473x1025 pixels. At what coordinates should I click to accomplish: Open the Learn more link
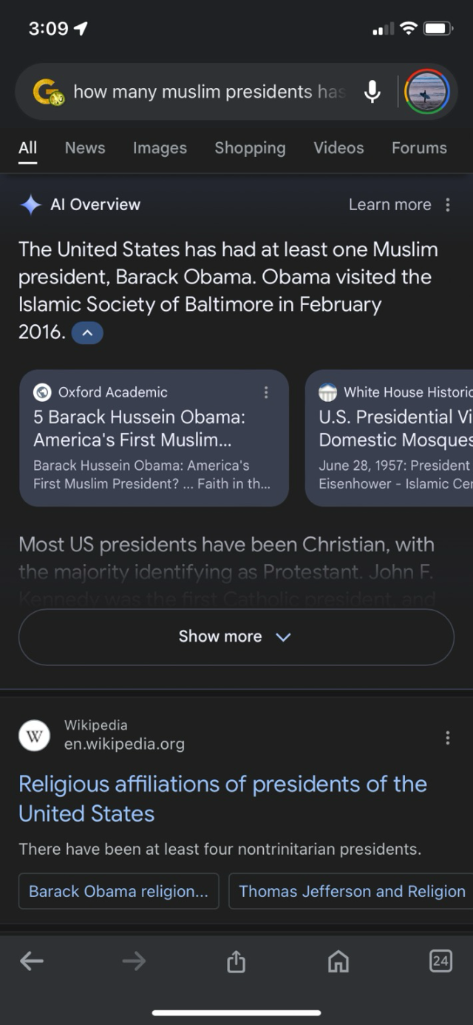pos(389,204)
